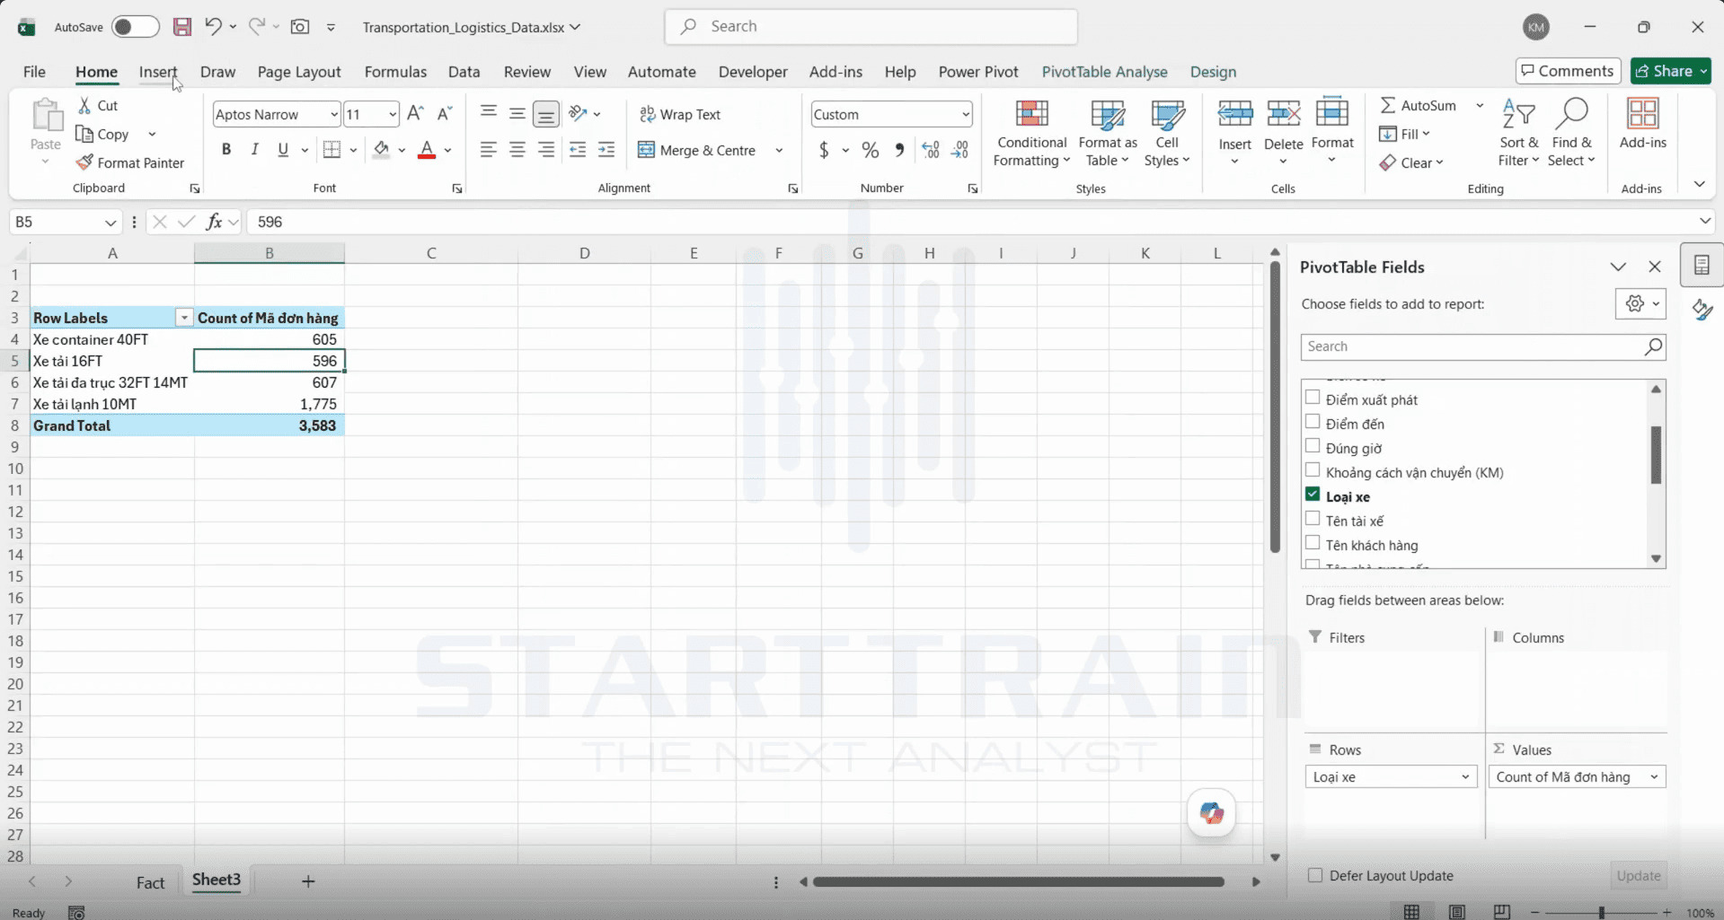
Task: Check the Đúng giờ field
Action: click(x=1313, y=446)
